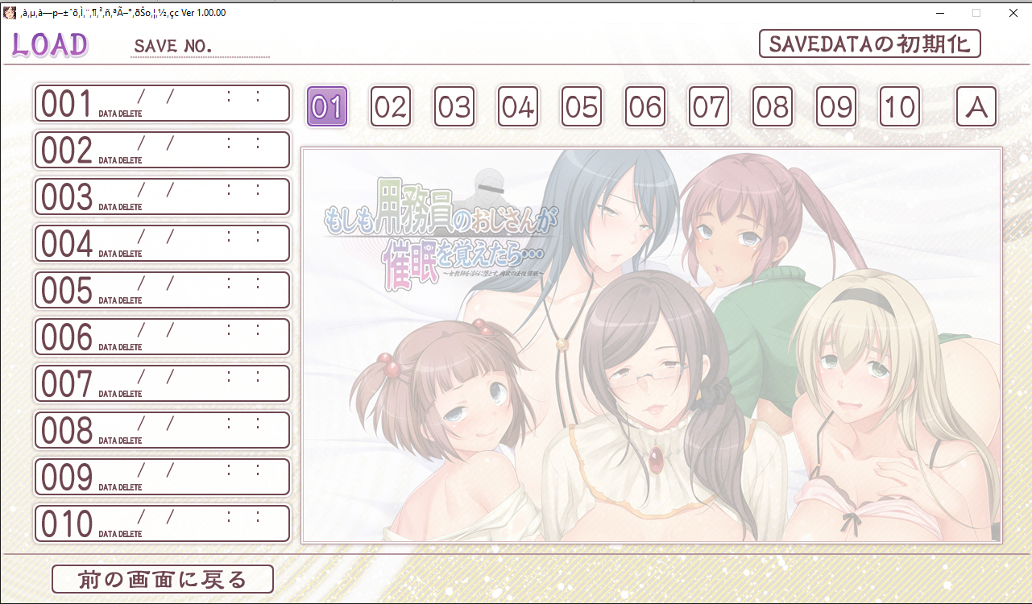The height and width of the screenshot is (604, 1032).
Task: Load save slot 001
Action: (162, 103)
